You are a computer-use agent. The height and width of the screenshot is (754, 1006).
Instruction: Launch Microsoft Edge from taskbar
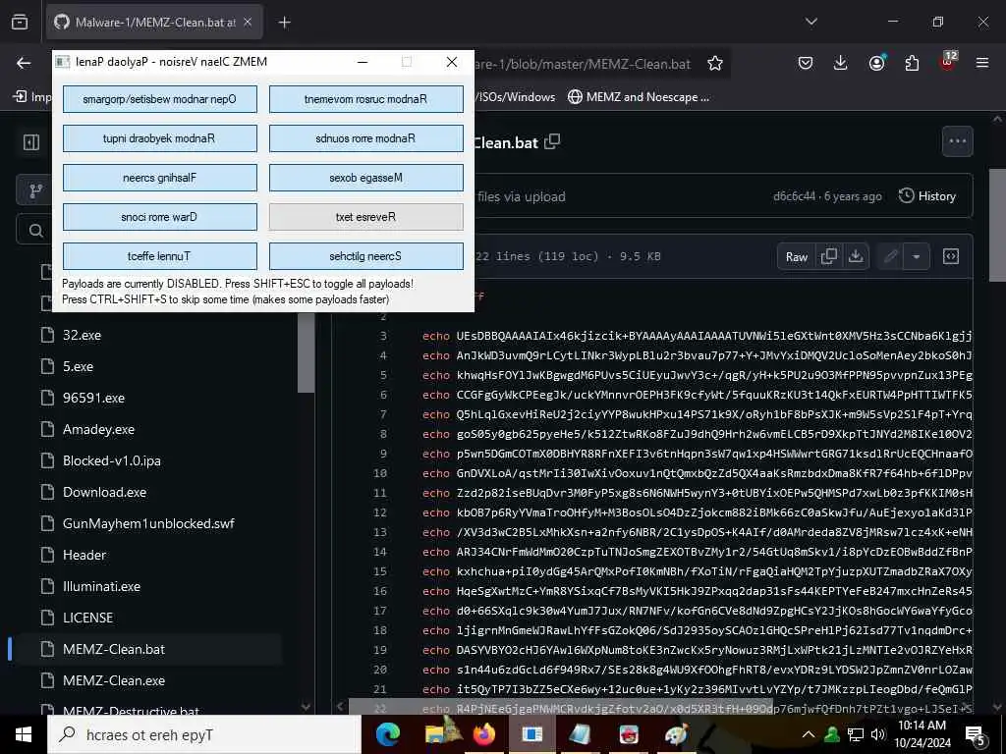point(387,734)
